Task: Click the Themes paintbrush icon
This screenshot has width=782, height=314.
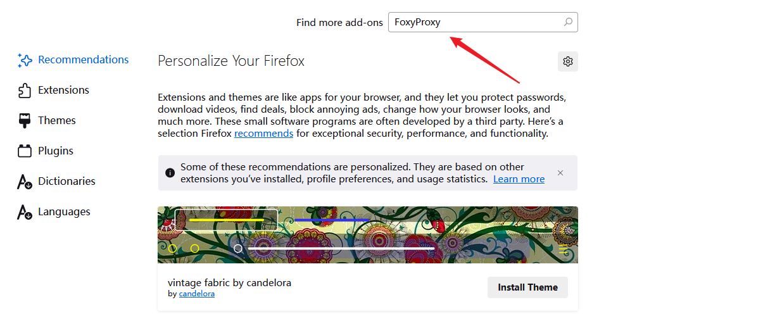Action: [25, 121]
